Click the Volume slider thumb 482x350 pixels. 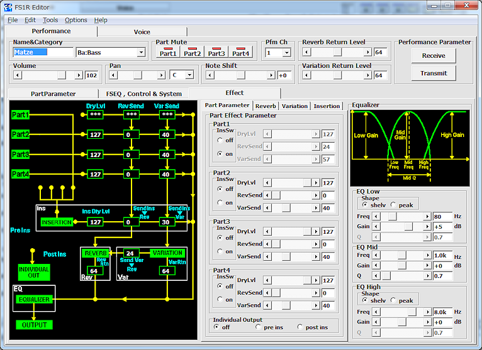pyautogui.click(x=62, y=75)
